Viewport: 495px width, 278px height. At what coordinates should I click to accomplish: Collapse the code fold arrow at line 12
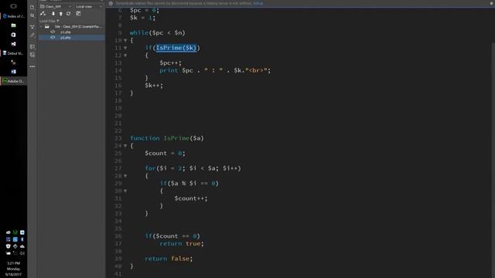coord(125,56)
